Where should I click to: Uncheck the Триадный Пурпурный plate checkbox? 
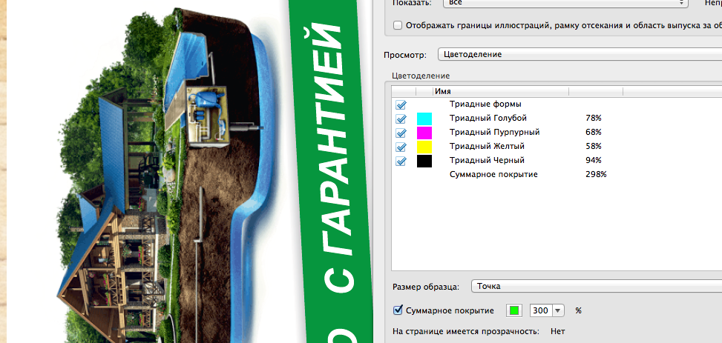point(401,133)
